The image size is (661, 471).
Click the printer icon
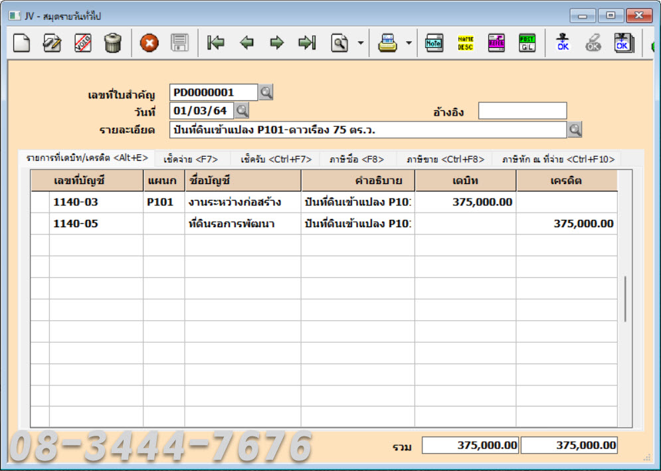click(x=387, y=43)
